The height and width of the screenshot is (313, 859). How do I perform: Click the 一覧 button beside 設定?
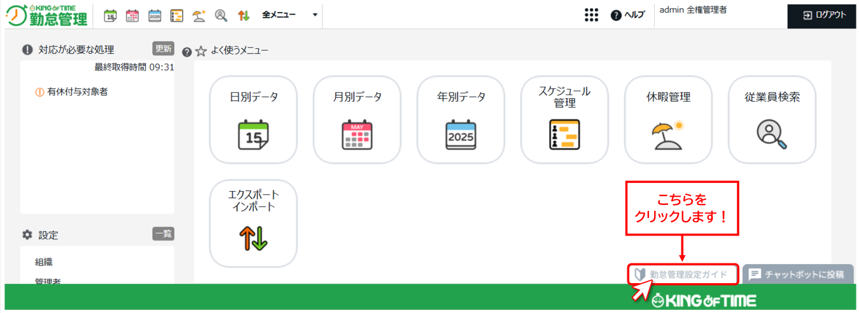pos(164,234)
